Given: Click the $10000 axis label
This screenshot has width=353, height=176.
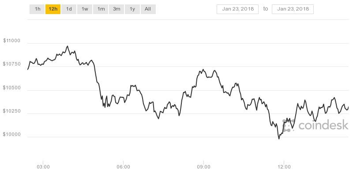Looking at the screenshot, I should [x=11, y=134].
